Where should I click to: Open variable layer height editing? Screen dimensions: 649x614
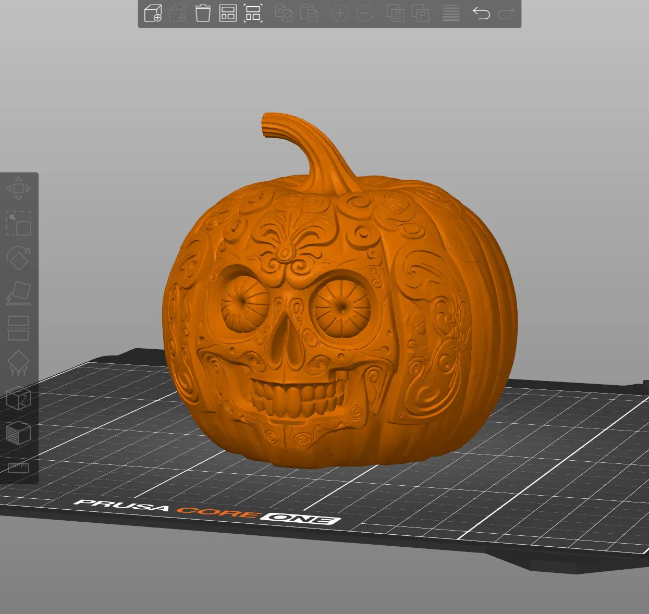click(x=451, y=13)
